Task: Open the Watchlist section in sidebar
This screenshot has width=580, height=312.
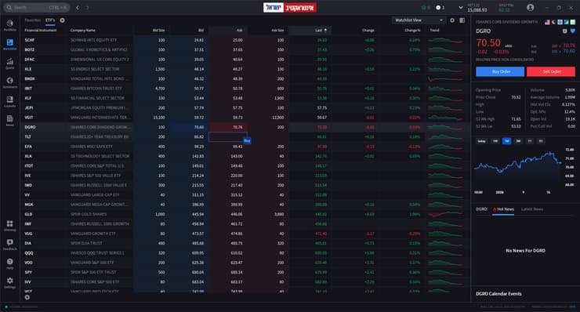Action: [x=9, y=45]
